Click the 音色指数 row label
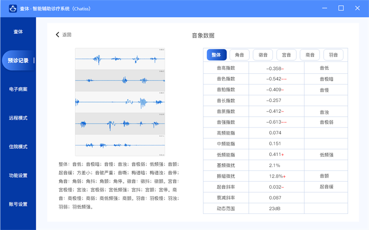Screen dimensions: 369x230 [x=226, y=79]
